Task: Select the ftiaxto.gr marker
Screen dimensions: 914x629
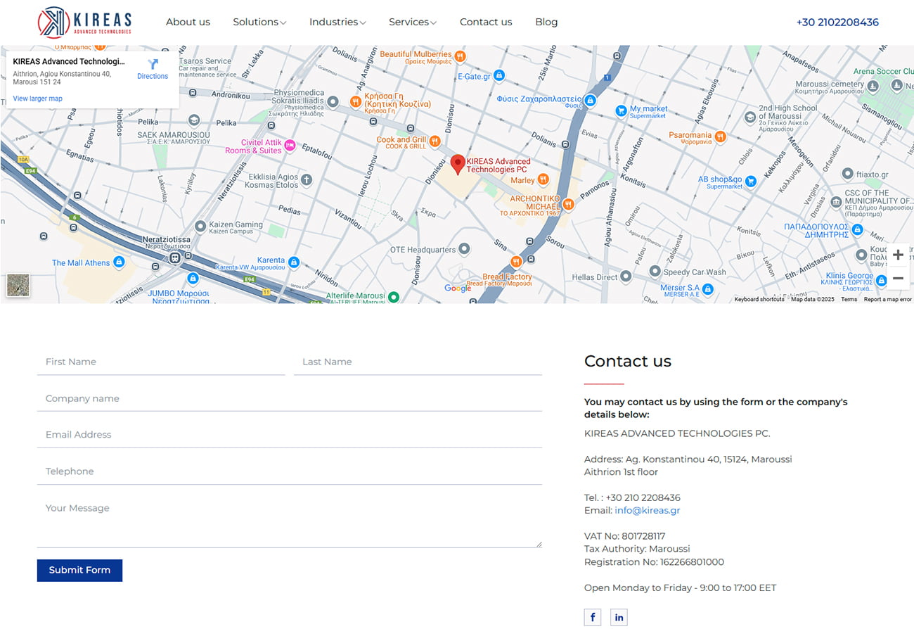Action: 848,174
